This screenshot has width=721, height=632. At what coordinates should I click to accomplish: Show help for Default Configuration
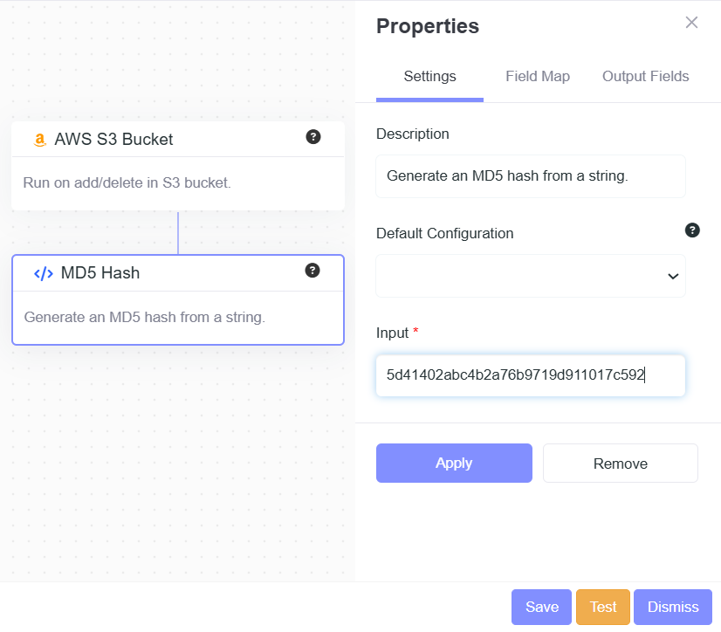click(x=692, y=230)
